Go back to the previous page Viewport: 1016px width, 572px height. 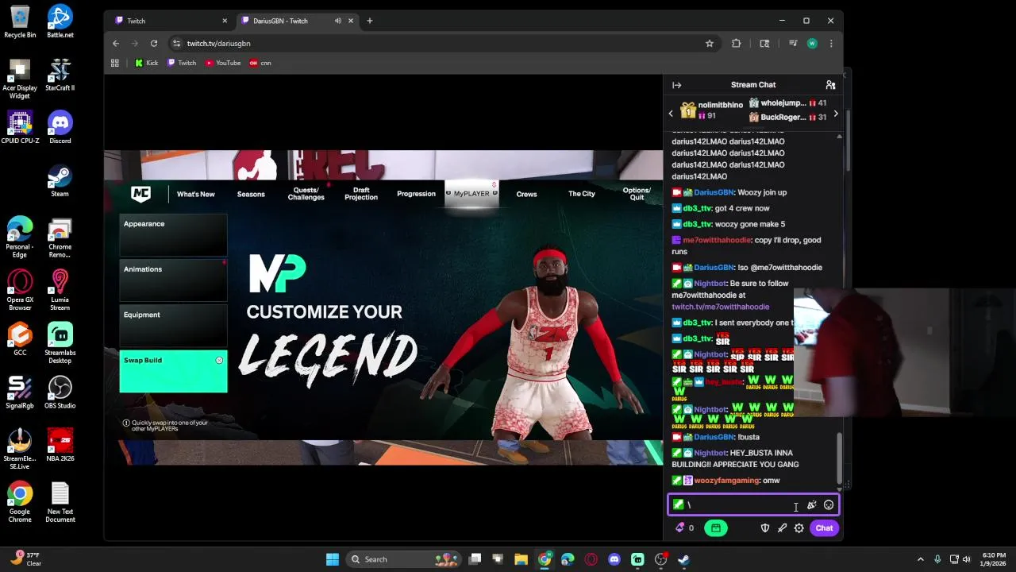pyautogui.click(x=116, y=44)
